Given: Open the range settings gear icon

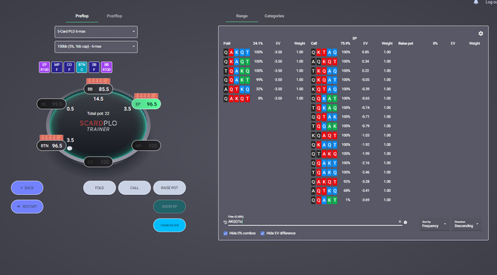Looking at the screenshot, I should pyautogui.click(x=481, y=33).
